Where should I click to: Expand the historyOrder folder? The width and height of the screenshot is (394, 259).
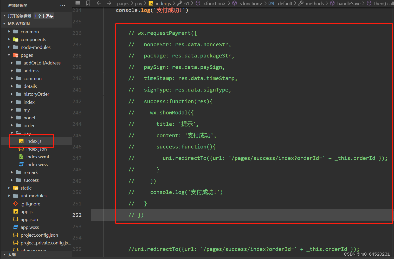12,94
